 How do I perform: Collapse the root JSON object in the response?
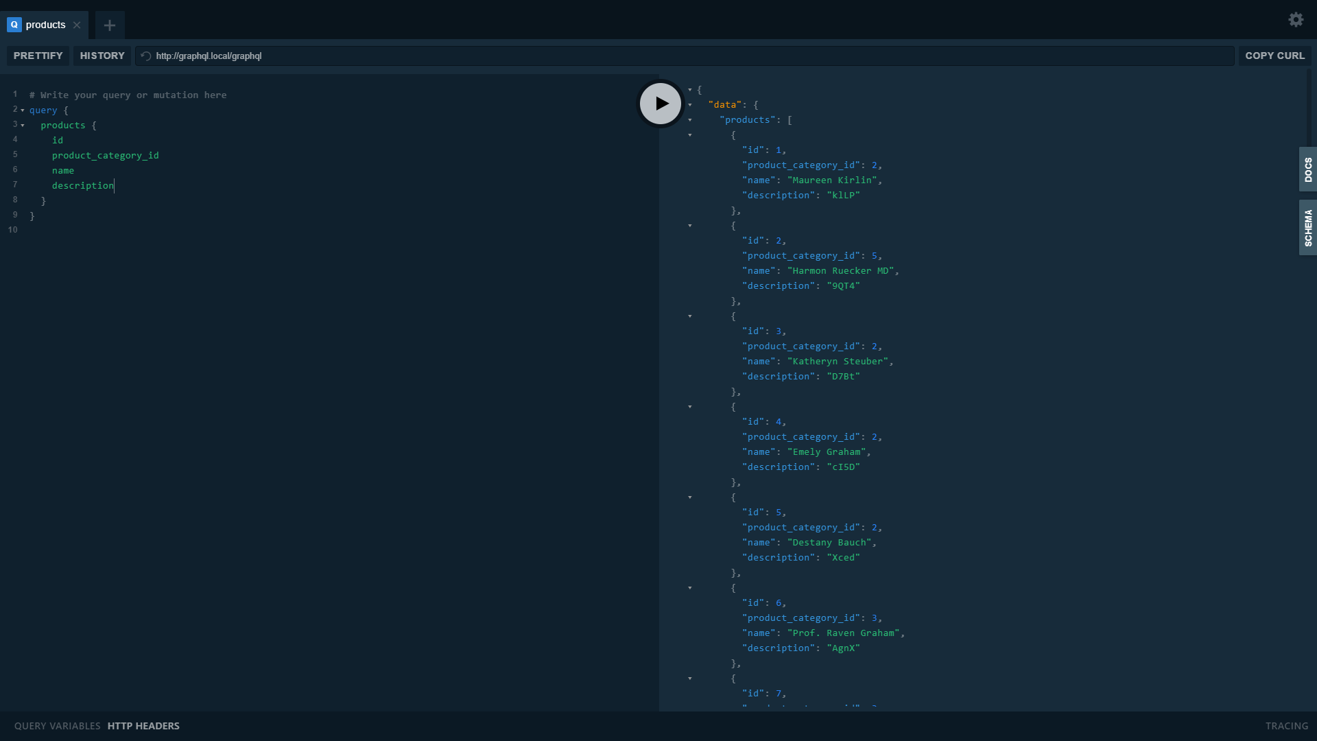pos(691,89)
